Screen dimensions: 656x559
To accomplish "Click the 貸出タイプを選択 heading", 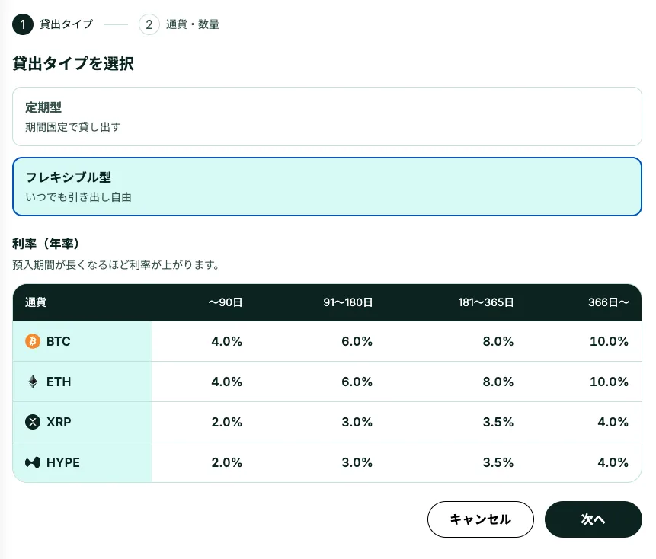I will point(73,64).
